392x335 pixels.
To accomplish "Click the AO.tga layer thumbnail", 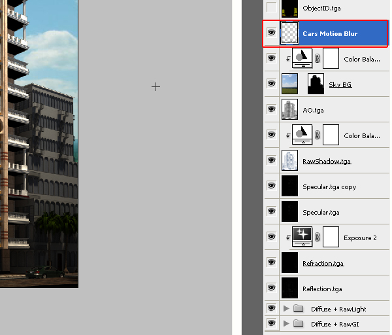I will [289, 109].
